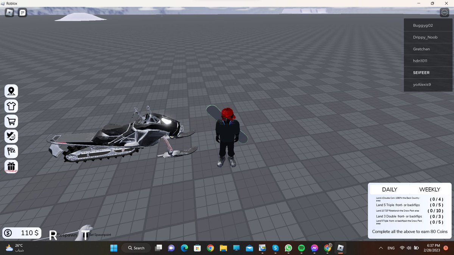Screen dimensions: 454x255
Task: Open the Roblox menu icon
Action: [9, 13]
